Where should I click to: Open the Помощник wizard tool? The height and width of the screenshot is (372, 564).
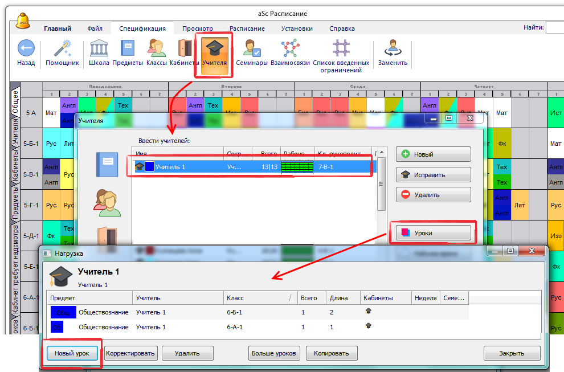(x=62, y=48)
